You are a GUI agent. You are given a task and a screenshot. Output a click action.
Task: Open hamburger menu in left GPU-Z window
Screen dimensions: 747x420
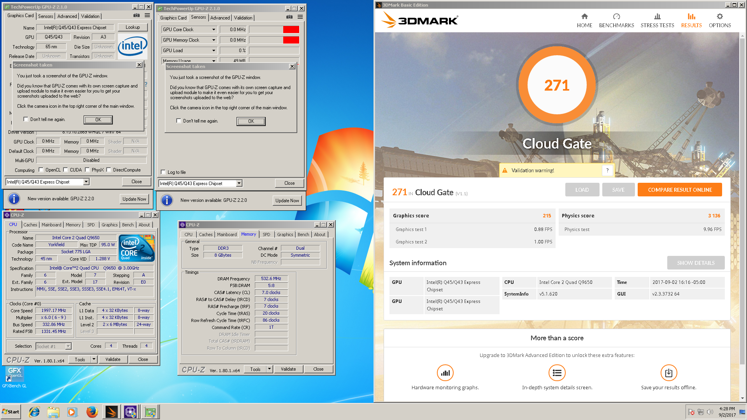pos(147,16)
